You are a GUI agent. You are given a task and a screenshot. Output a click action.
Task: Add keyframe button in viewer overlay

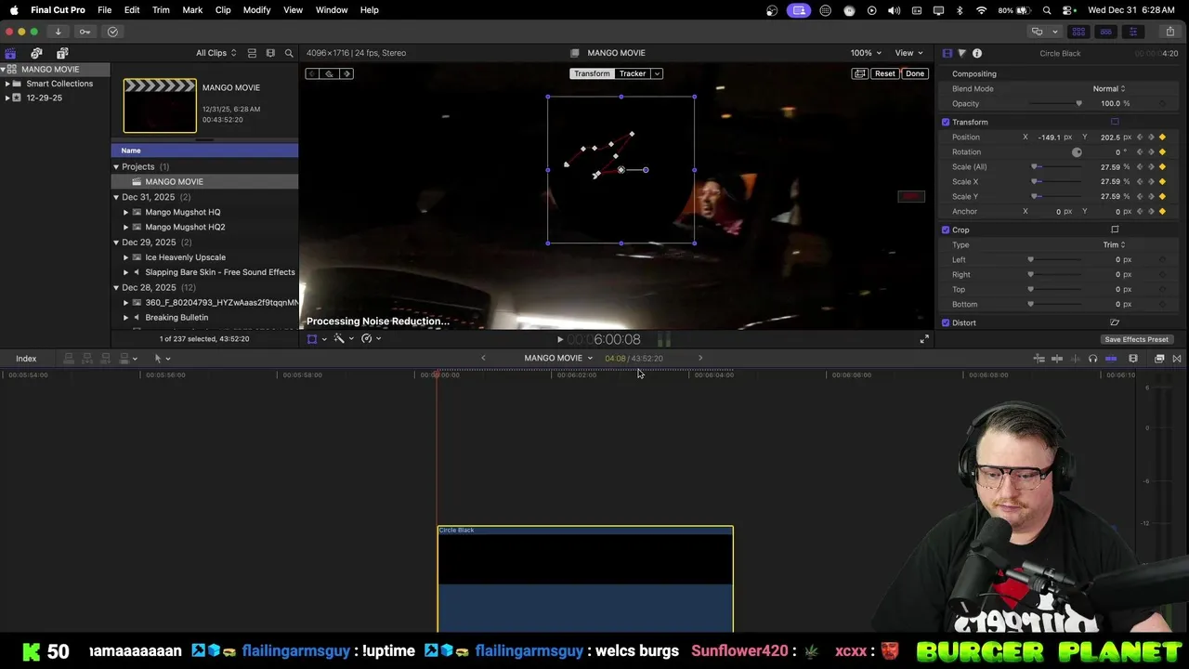pos(329,73)
